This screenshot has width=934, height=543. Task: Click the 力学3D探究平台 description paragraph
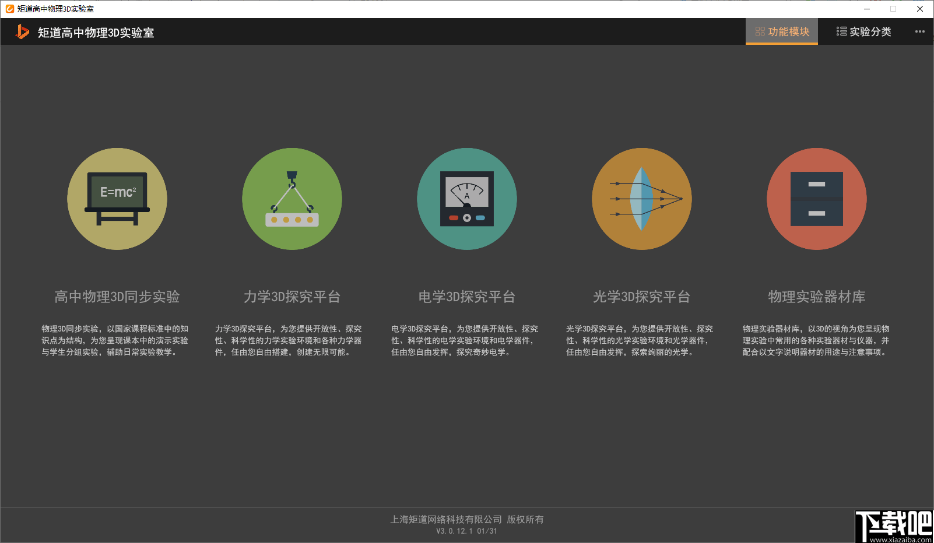coord(289,341)
